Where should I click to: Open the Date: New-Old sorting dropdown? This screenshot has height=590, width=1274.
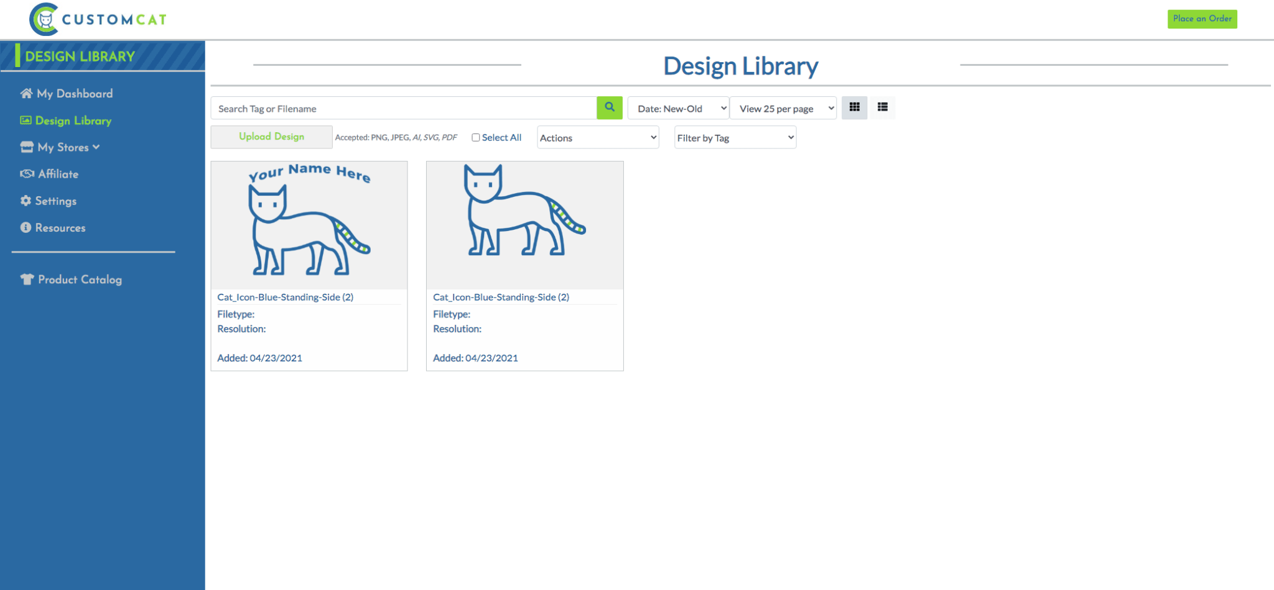[x=678, y=107]
